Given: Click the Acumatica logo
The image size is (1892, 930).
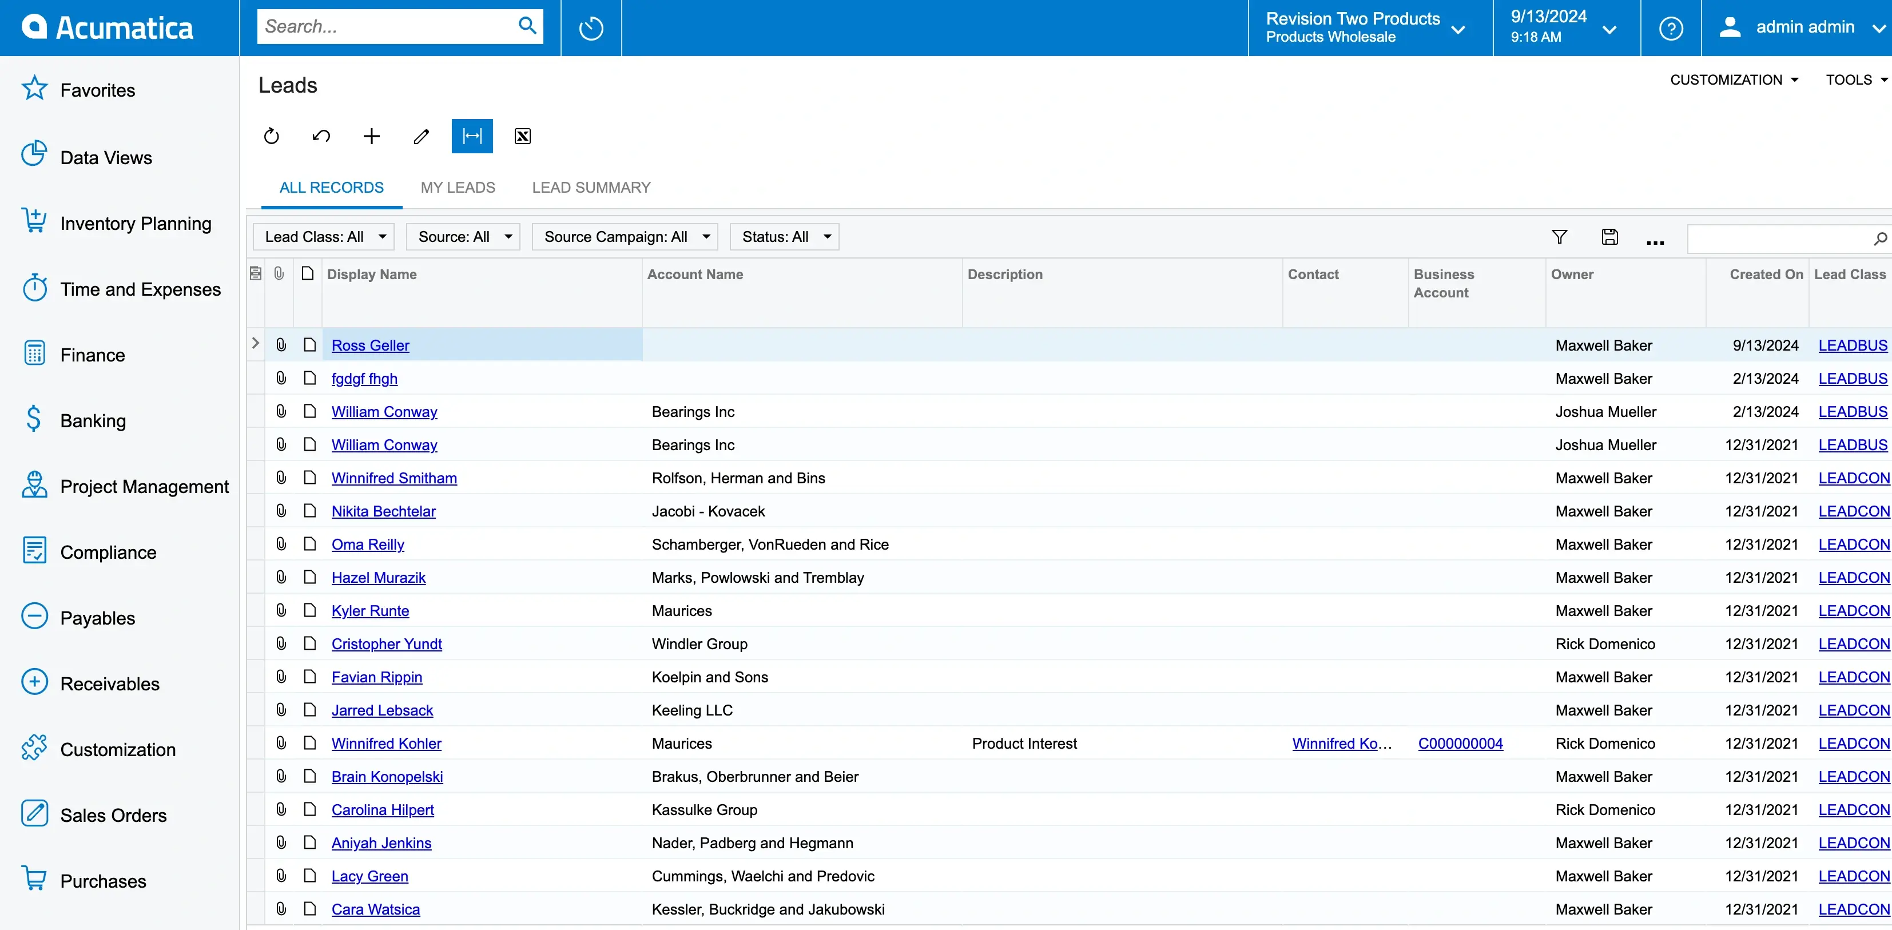Looking at the screenshot, I should (x=107, y=27).
